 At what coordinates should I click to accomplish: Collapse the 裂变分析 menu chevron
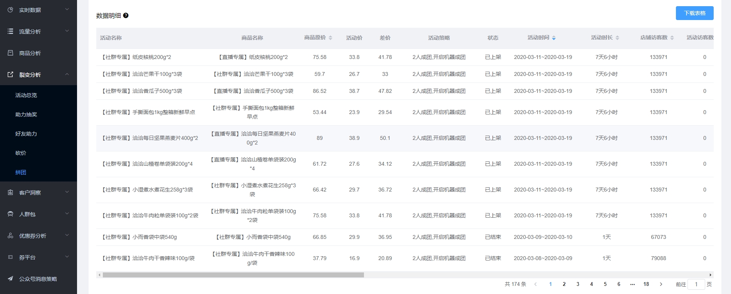(x=67, y=74)
